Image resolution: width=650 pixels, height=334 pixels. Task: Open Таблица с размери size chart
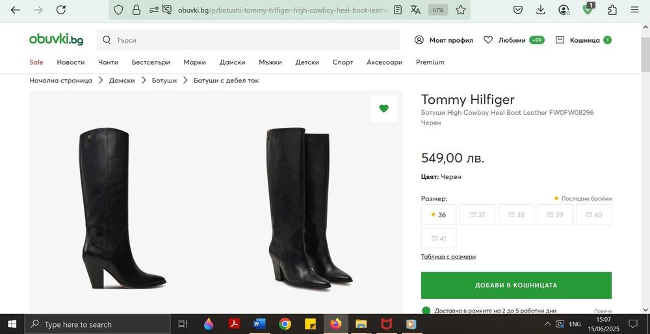(448, 257)
